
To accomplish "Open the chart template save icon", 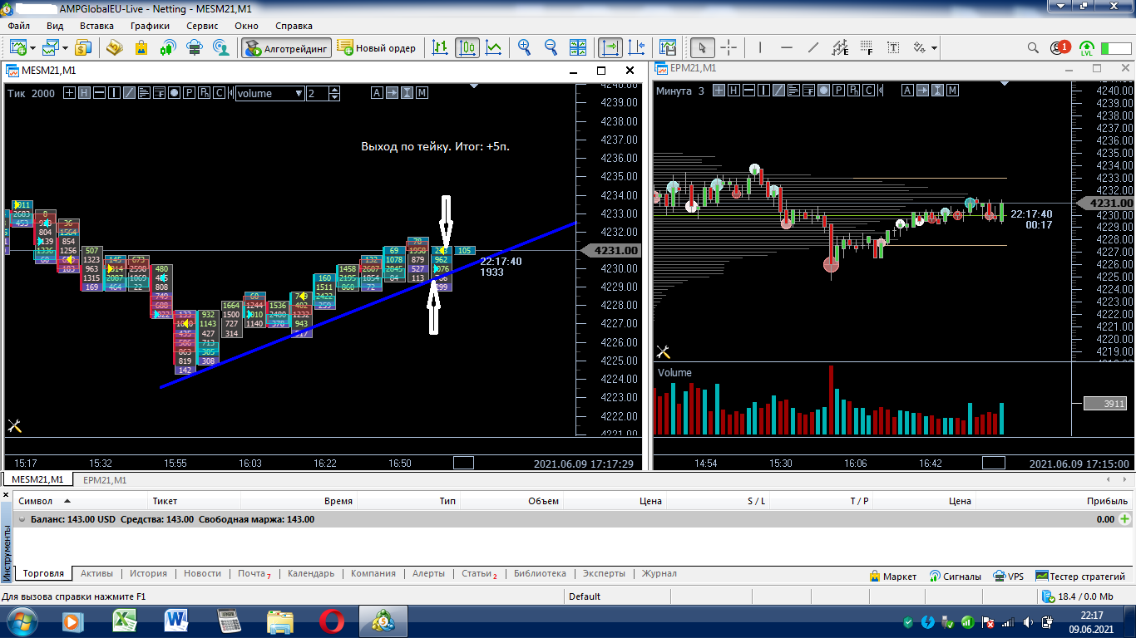I will pos(667,47).
